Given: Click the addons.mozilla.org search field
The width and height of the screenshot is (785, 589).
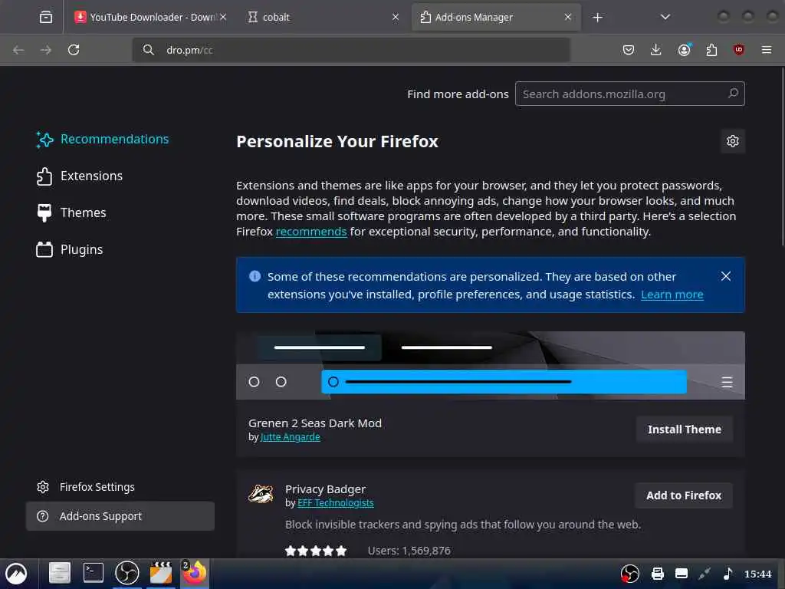Looking at the screenshot, I should [x=630, y=94].
